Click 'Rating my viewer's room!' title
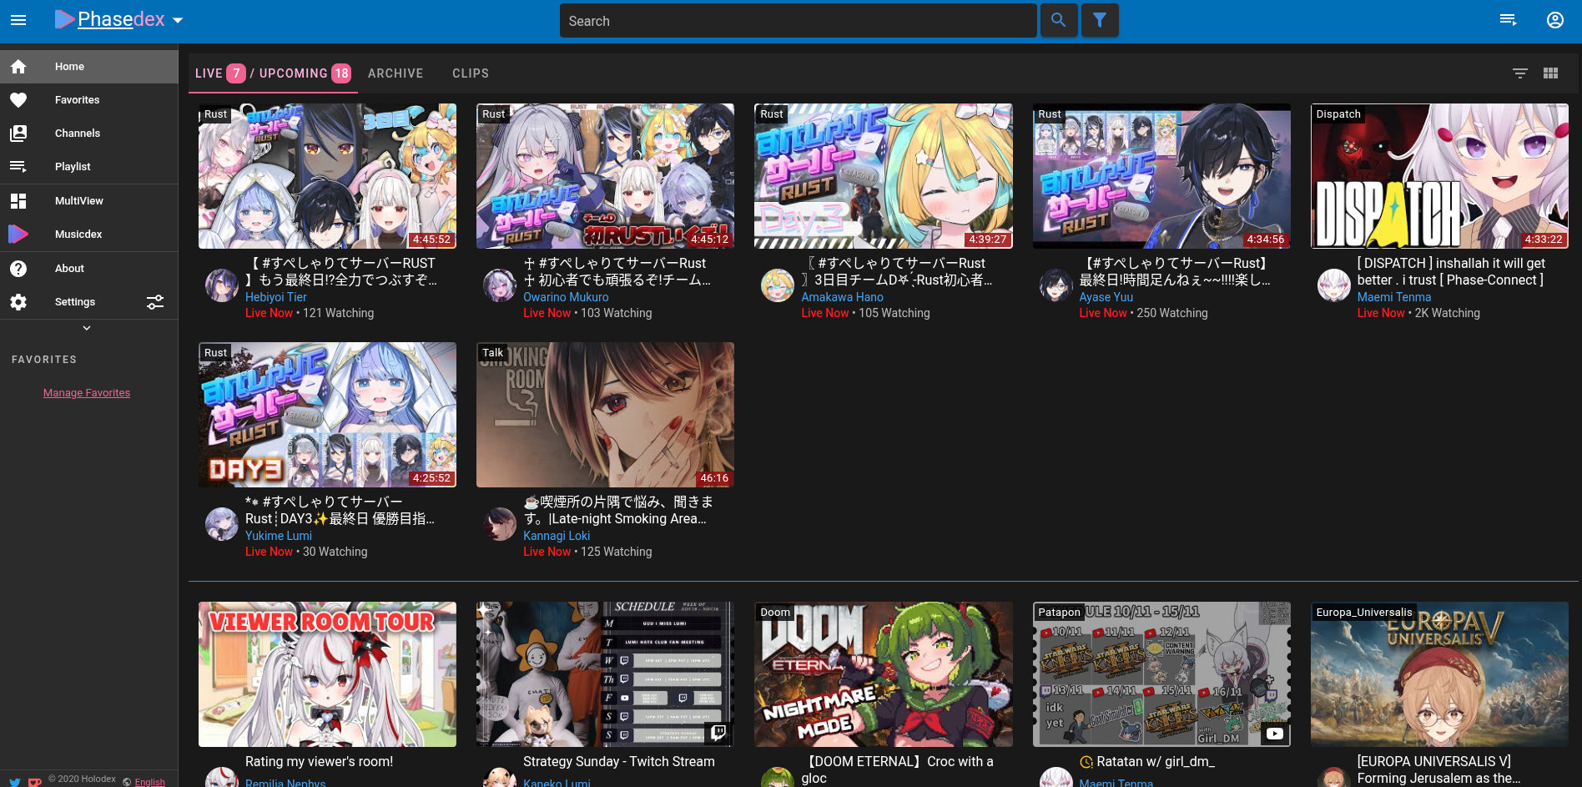The height and width of the screenshot is (787, 1582). [319, 762]
